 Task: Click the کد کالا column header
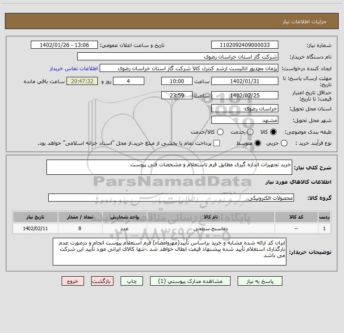click(296, 217)
